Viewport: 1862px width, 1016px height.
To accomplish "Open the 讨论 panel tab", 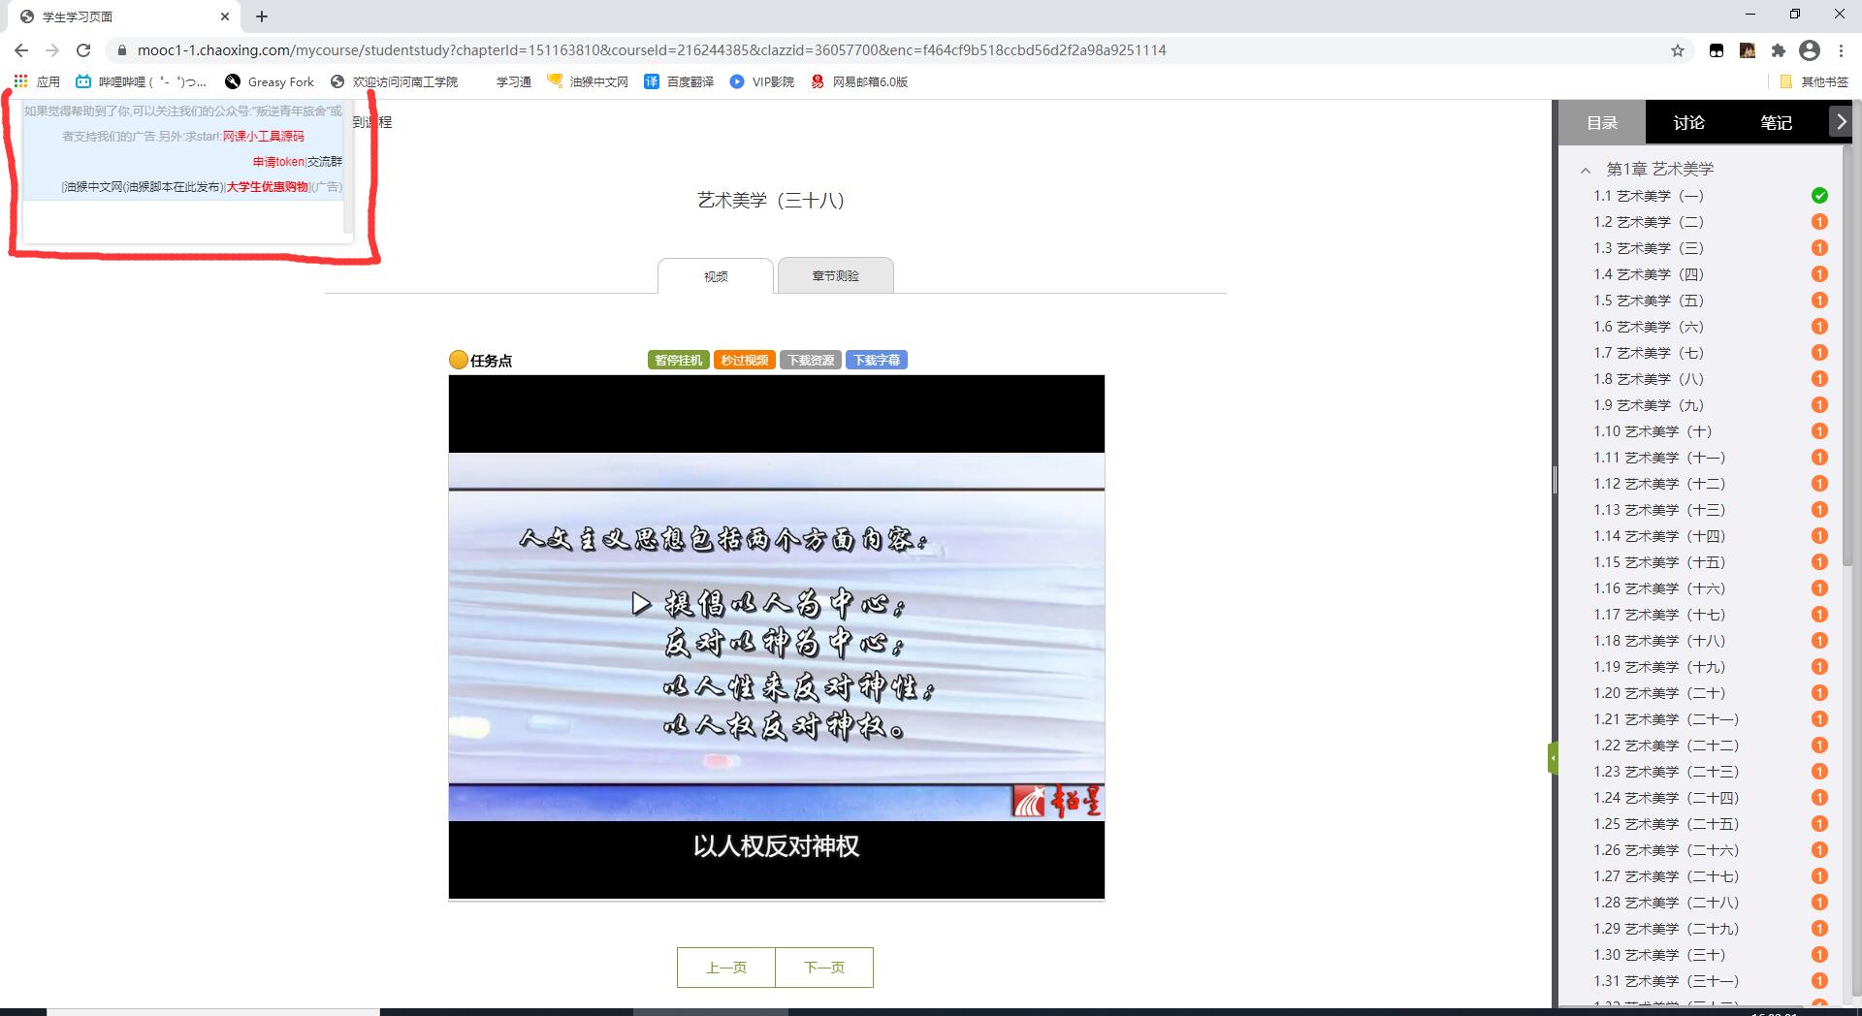I will (x=1689, y=122).
